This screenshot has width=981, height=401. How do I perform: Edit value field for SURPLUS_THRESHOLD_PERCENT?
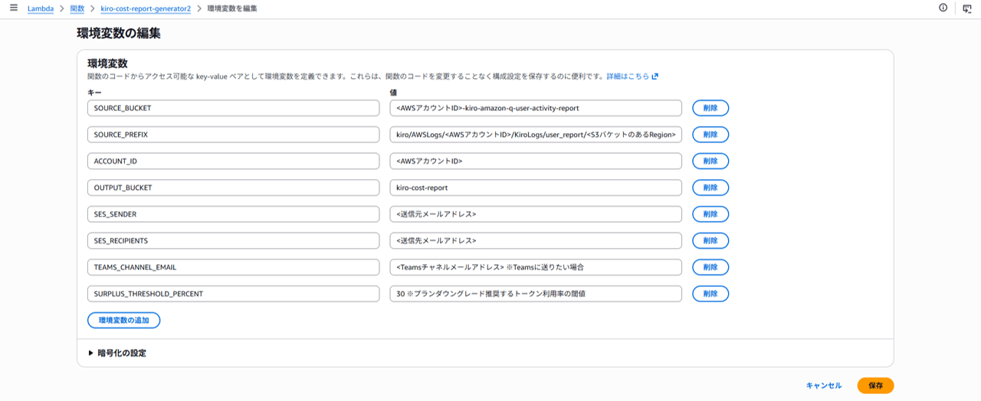[536, 294]
